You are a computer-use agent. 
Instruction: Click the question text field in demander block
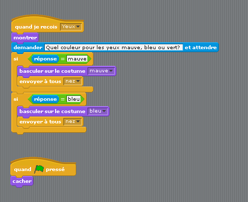114,48
